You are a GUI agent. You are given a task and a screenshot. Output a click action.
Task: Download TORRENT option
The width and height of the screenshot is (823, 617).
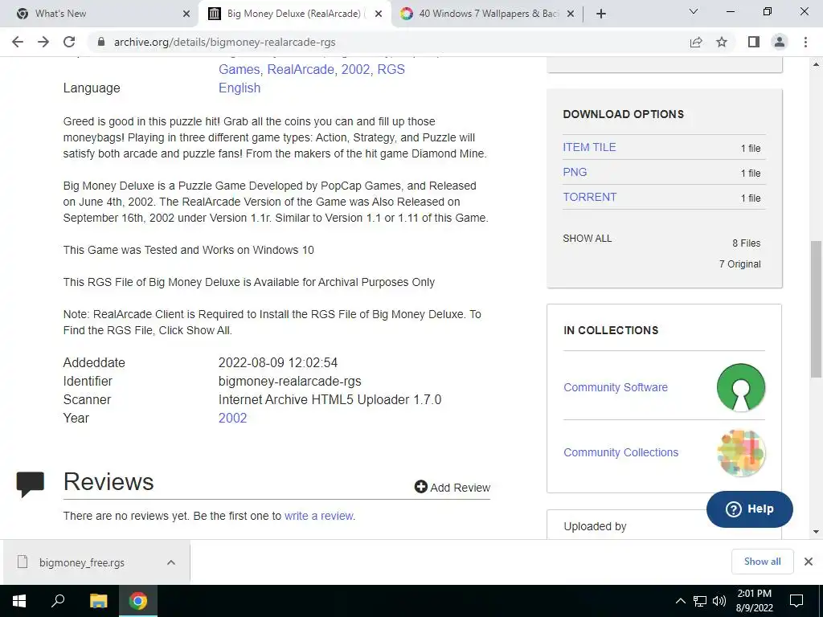coord(589,197)
